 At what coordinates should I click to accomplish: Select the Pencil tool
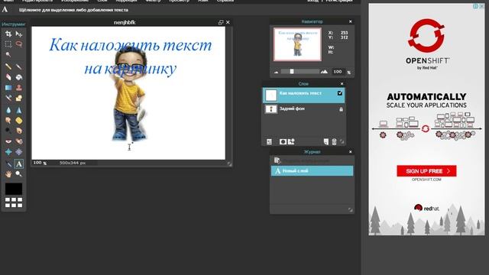[x=8, y=66]
